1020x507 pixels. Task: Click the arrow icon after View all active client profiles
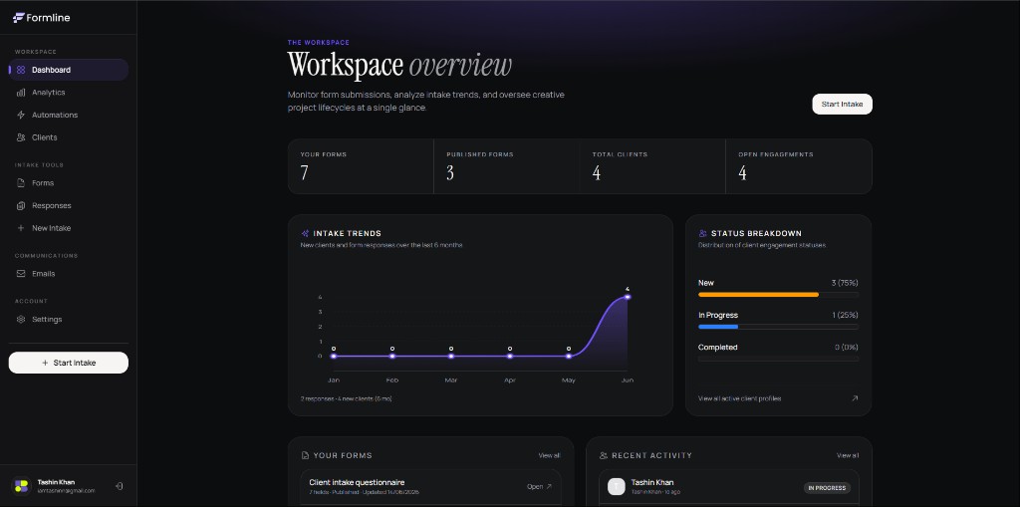pos(855,398)
